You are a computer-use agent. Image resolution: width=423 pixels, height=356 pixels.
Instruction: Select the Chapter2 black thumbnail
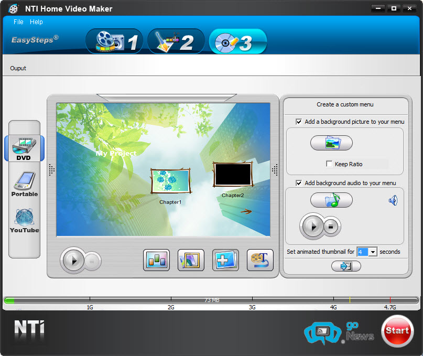click(233, 175)
